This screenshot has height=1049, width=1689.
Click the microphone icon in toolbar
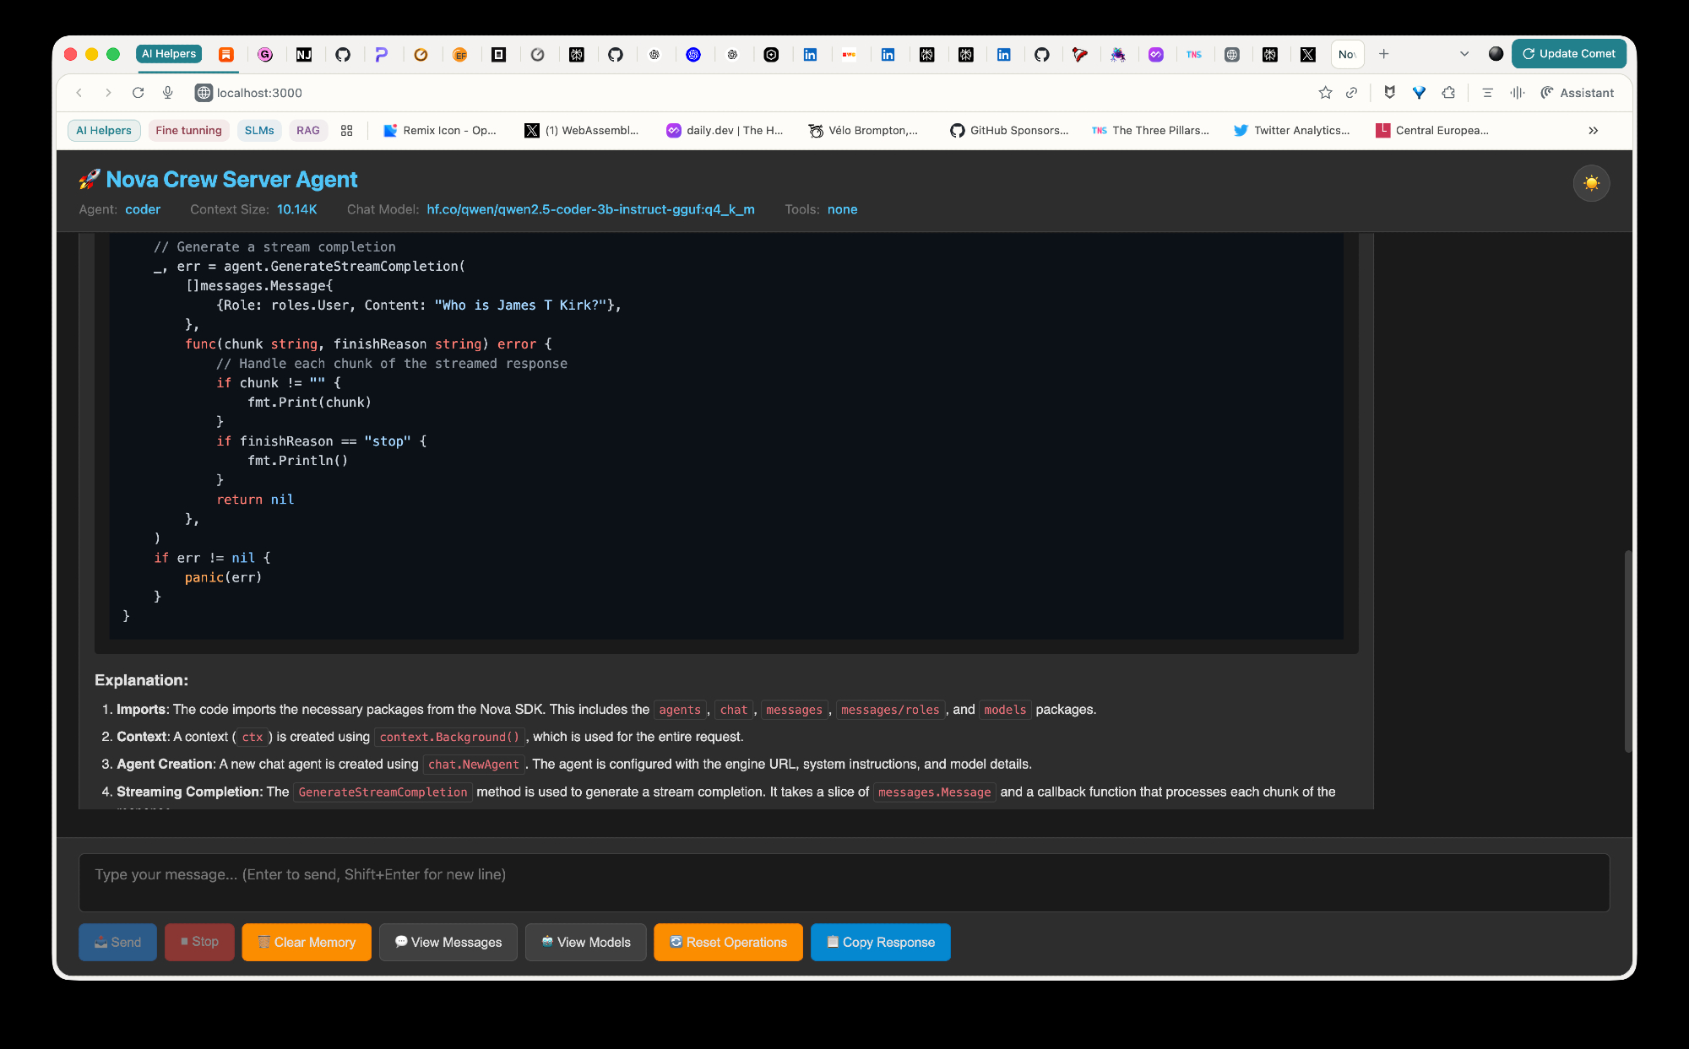(168, 93)
